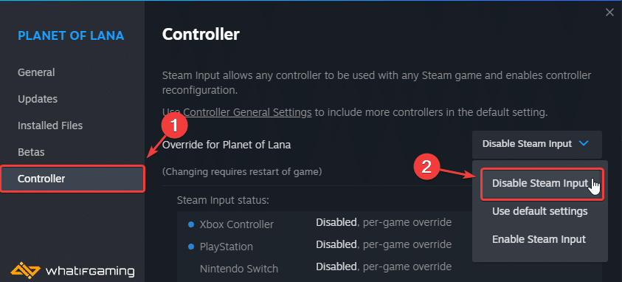Go to the Installed Files tab

point(50,125)
